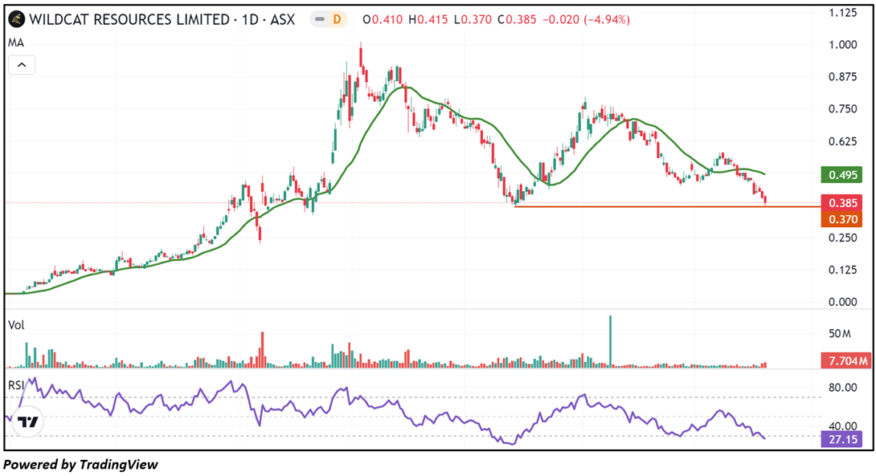This screenshot has height=476, width=876.
Task: Click the 0.750 price axis value
Action: [842, 109]
